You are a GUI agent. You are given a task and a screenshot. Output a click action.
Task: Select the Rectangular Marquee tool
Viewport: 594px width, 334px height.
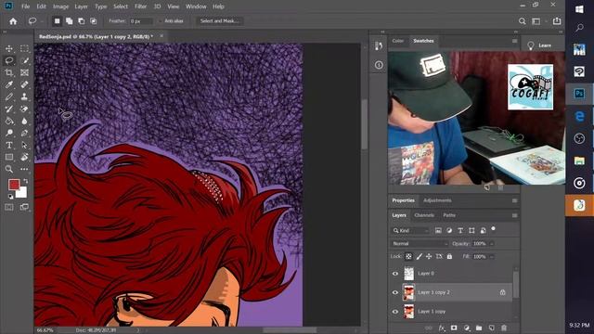pyautogui.click(x=24, y=48)
